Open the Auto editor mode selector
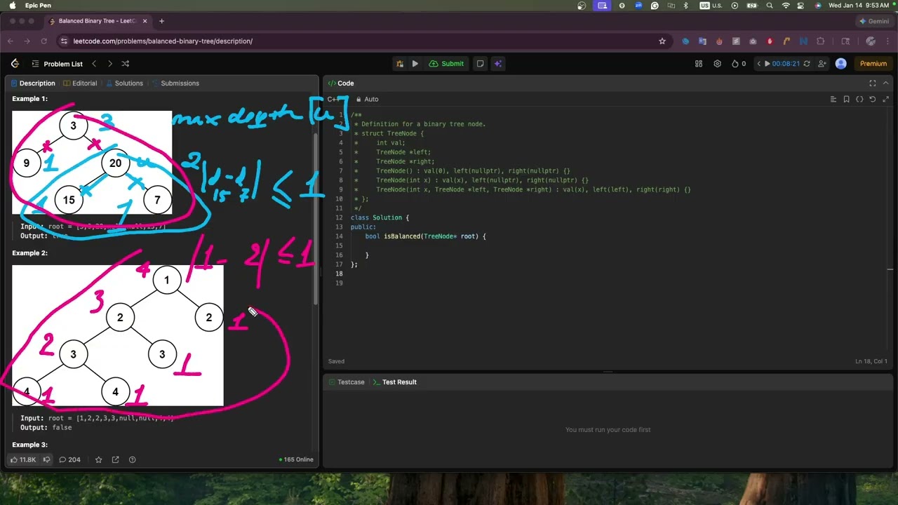898x505 pixels. [x=368, y=100]
